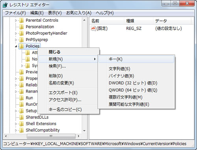Choose キー名のコピー(C) in the context menu
Image resolution: width=197 pixels, height=150 pixels.
(68, 110)
